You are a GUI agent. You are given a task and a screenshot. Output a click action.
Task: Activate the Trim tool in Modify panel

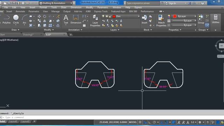(50, 16)
